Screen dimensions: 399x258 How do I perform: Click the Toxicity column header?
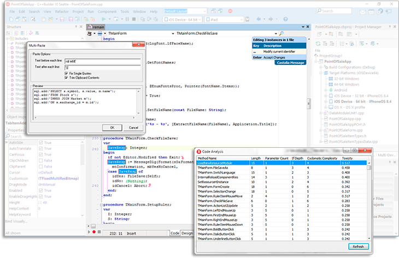pos(354,158)
